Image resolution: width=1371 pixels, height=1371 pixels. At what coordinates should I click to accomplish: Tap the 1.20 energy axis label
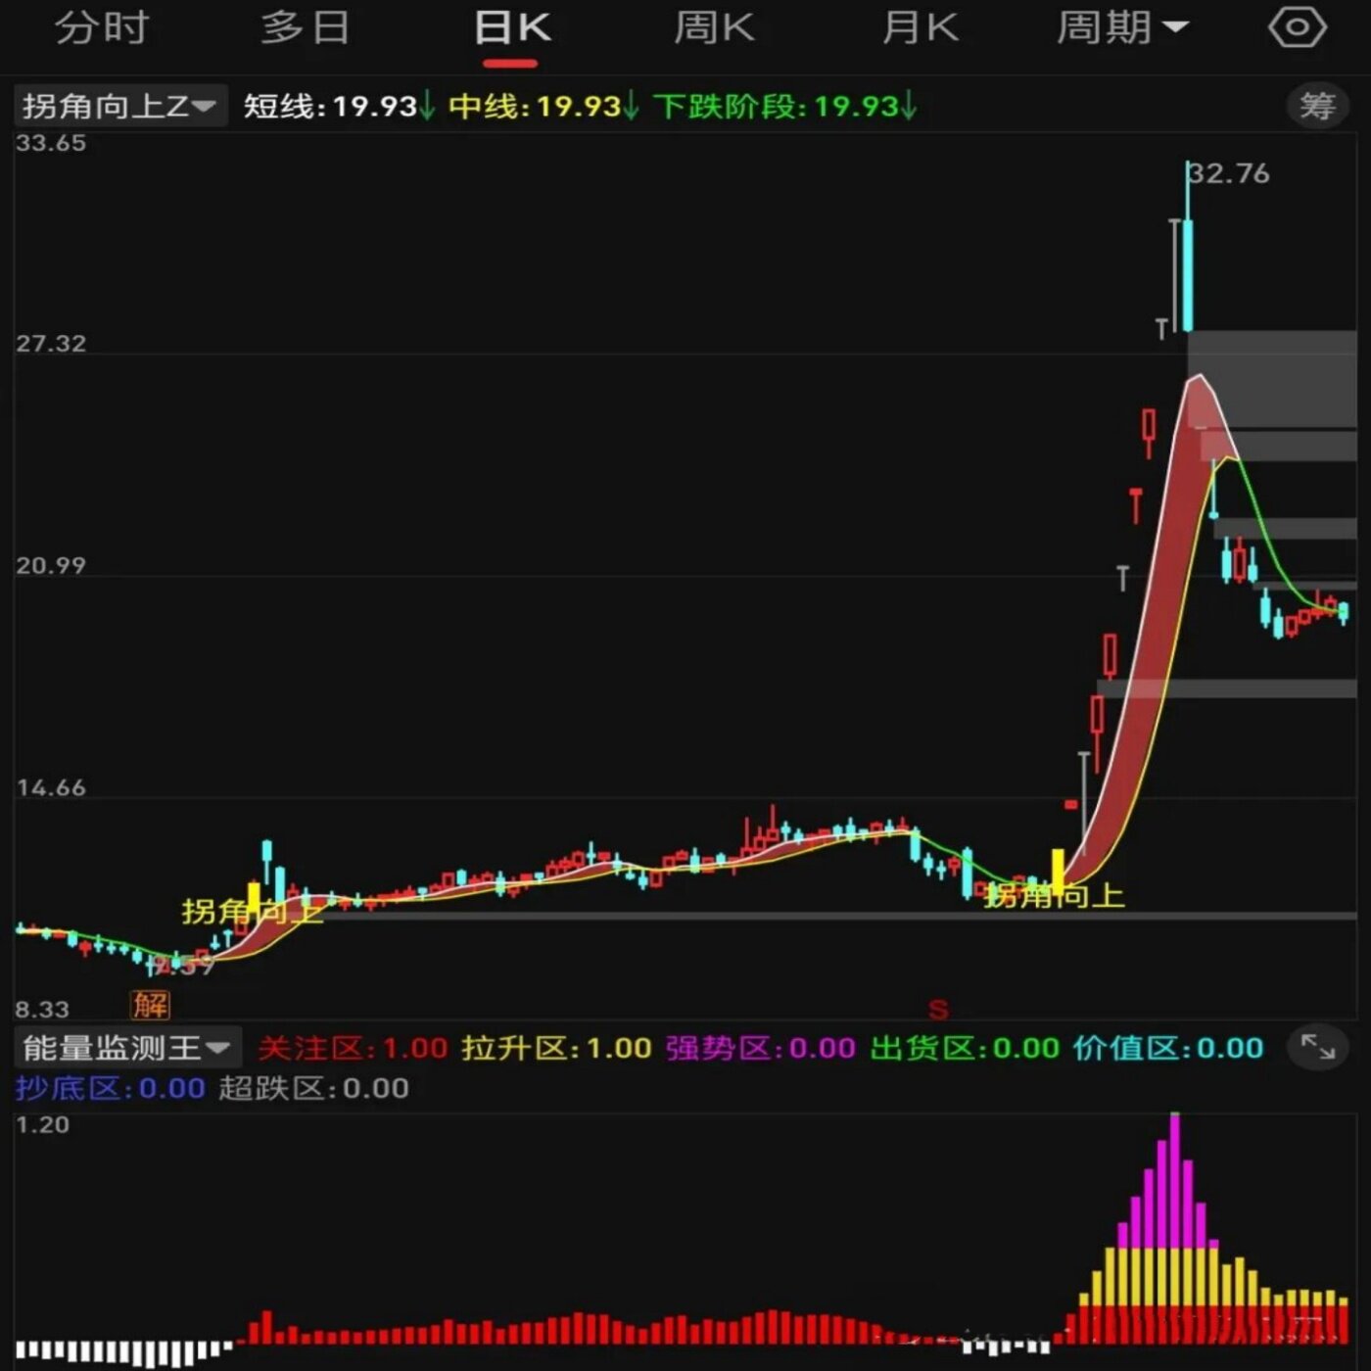42,1125
